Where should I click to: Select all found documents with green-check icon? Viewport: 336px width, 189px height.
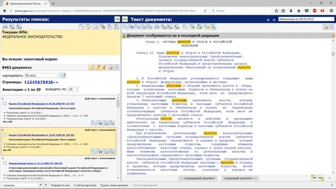tap(91, 68)
